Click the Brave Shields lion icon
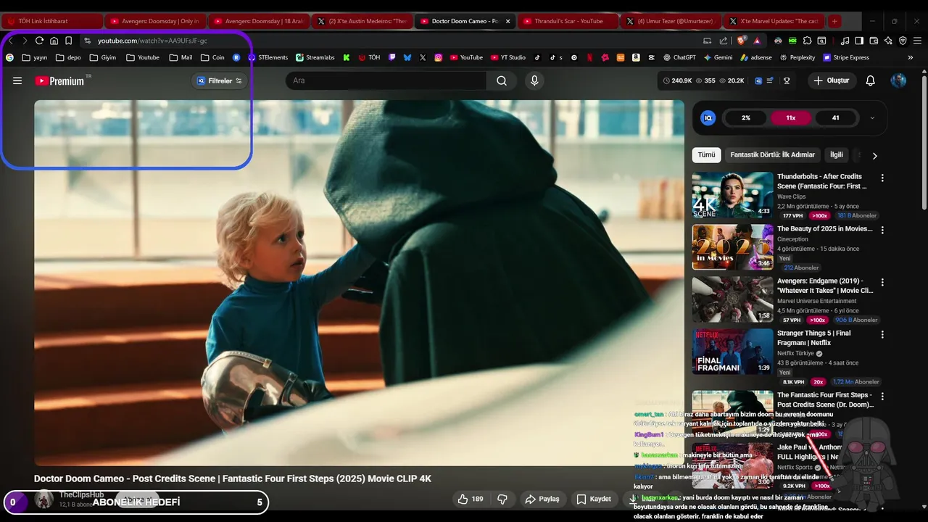Image resolution: width=928 pixels, height=522 pixels. tap(741, 41)
